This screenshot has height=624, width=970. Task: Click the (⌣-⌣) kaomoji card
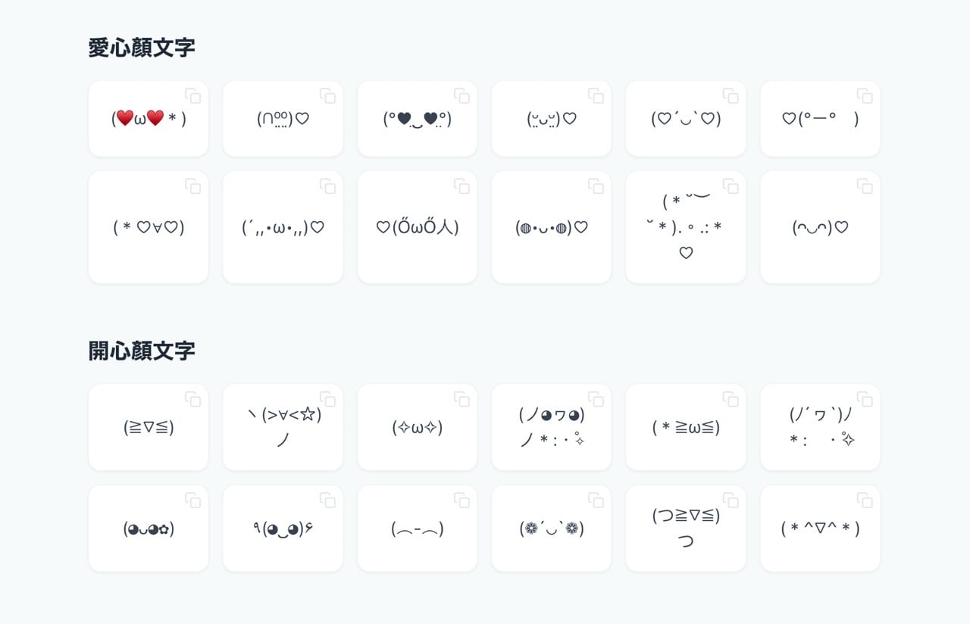point(417,528)
